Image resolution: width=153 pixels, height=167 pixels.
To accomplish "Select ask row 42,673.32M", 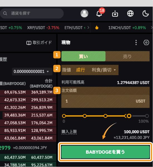I will 28,100.
